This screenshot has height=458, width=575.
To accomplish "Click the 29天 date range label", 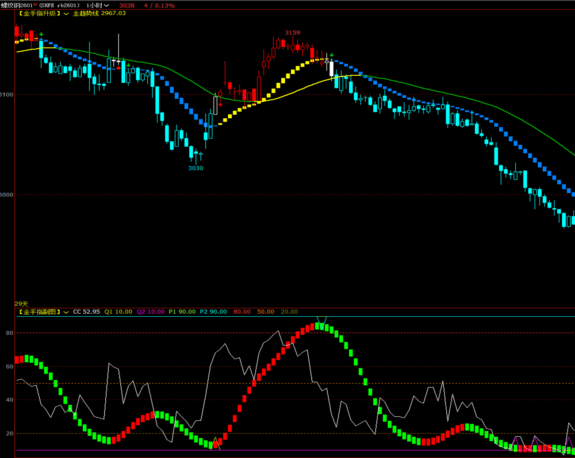I will point(21,304).
